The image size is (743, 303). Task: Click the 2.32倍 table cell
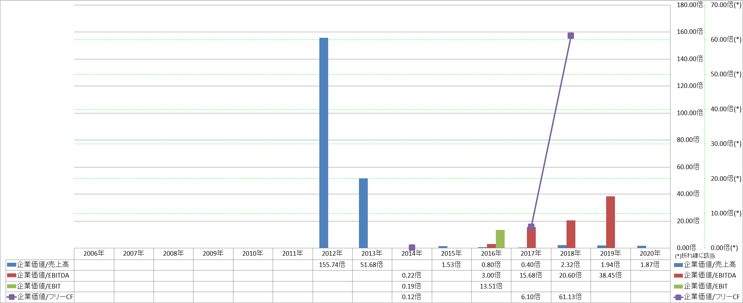pyautogui.click(x=570, y=265)
